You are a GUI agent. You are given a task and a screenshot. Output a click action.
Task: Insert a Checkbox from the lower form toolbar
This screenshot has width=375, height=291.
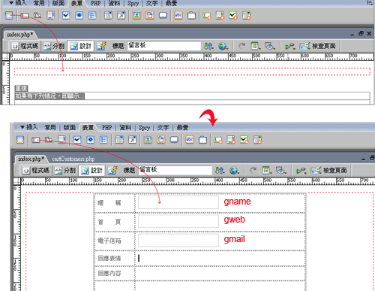(x=77, y=140)
